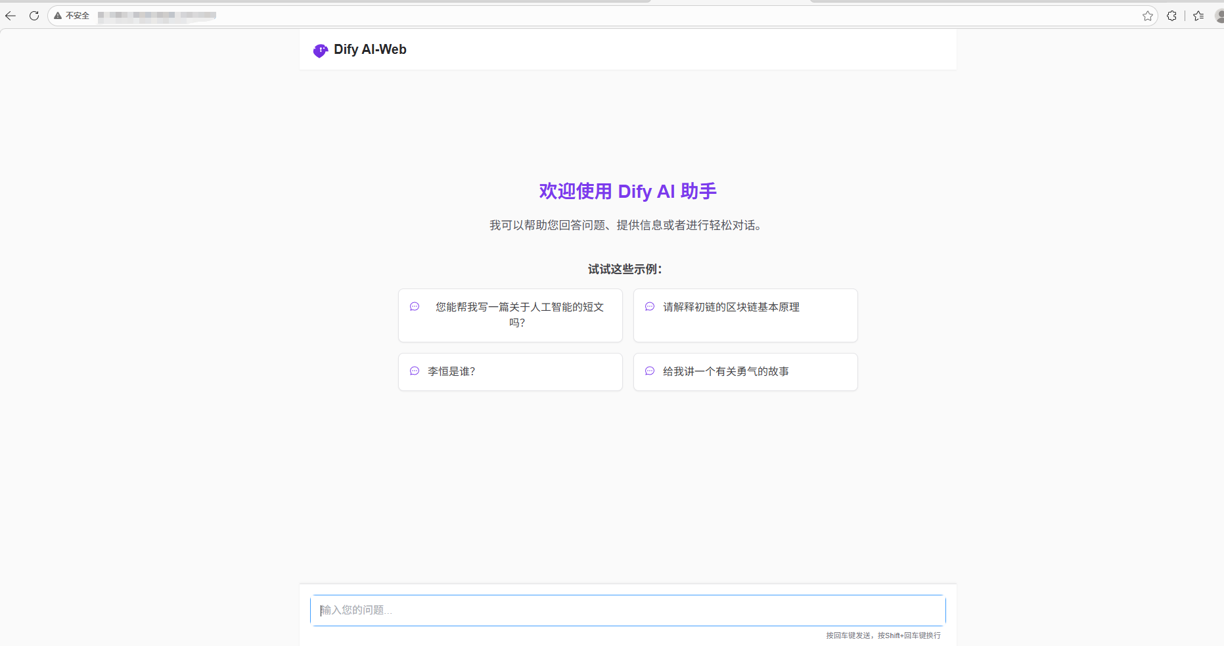Screen dimensions: 1224x646
Task: Click the Dify AI-Web logo icon
Action: coord(320,51)
